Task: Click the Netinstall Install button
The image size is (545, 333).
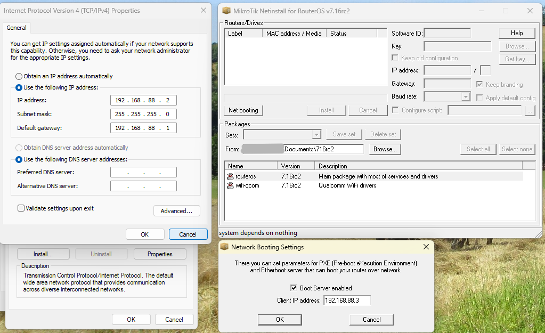Action: [327, 110]
